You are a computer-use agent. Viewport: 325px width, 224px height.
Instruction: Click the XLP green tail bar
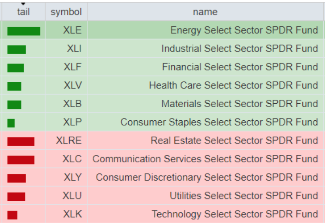(x=11, y=123)
